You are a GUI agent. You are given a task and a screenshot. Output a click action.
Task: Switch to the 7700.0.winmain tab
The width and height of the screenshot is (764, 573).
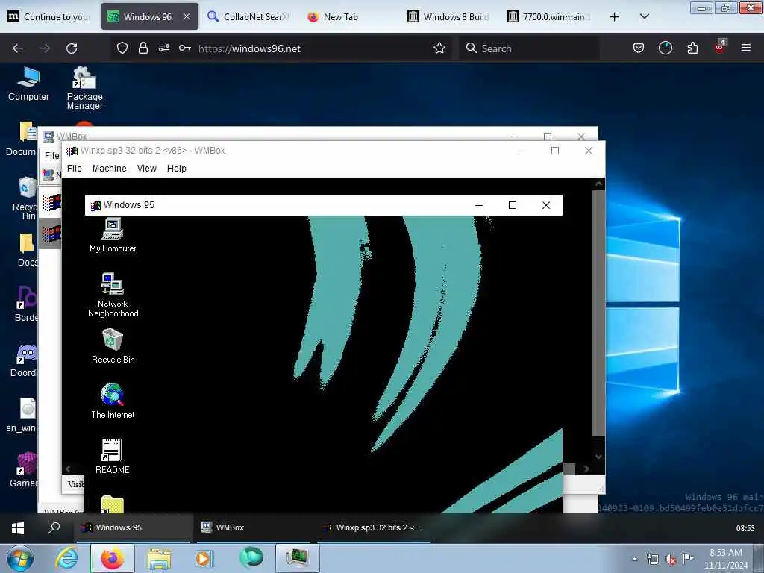point(550,16)
